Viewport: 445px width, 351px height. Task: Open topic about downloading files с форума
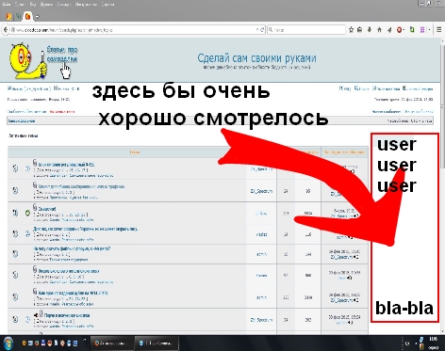(x=72, y=248)
